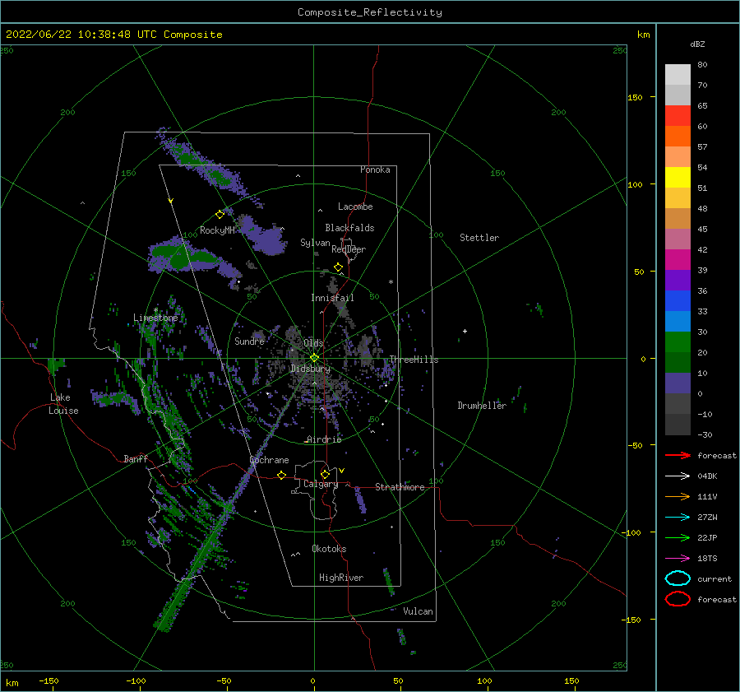Click the Stettler label
Screen dimensions: 740x692
coord(479,238)
